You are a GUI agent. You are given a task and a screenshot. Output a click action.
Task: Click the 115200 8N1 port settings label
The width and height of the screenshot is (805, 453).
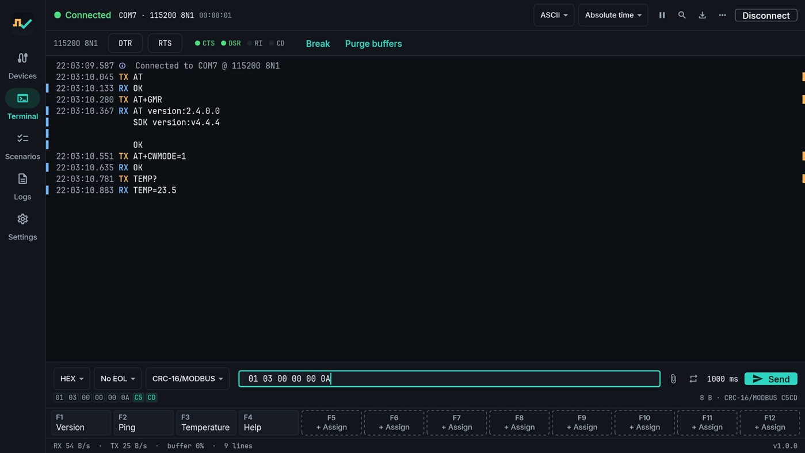click(75, 43)
